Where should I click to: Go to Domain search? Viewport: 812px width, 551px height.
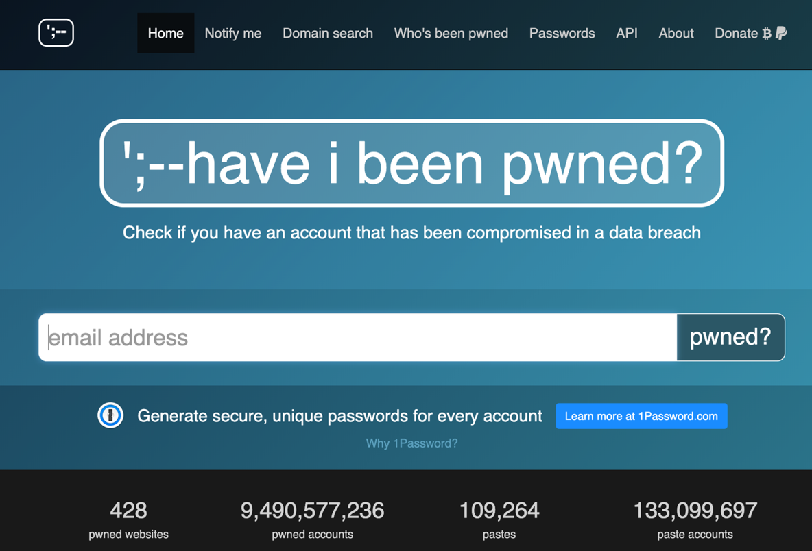(328, 33)
